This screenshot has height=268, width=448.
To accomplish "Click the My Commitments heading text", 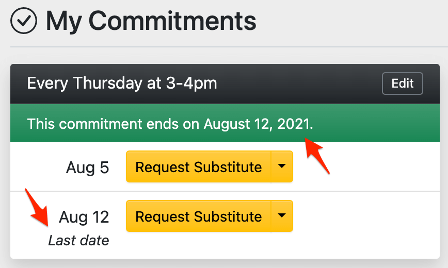I will [x=151, y=21].
